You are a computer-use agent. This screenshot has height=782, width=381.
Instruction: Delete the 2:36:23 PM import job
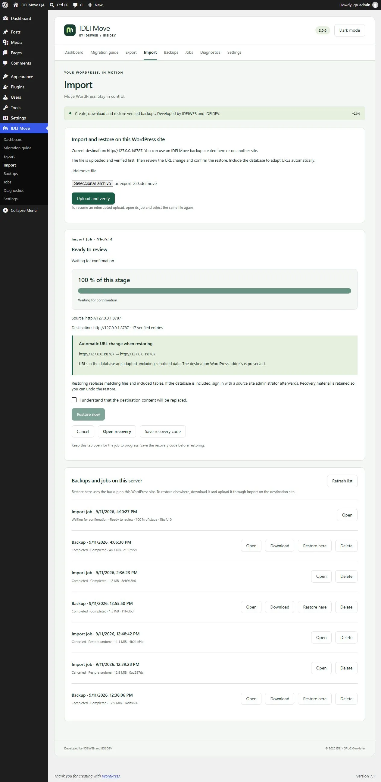tap(346, 576)
